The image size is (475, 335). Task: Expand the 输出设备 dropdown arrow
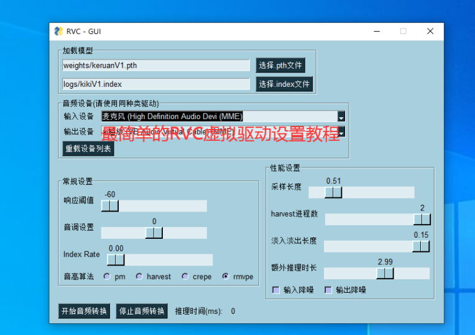[x=341, y=132]
